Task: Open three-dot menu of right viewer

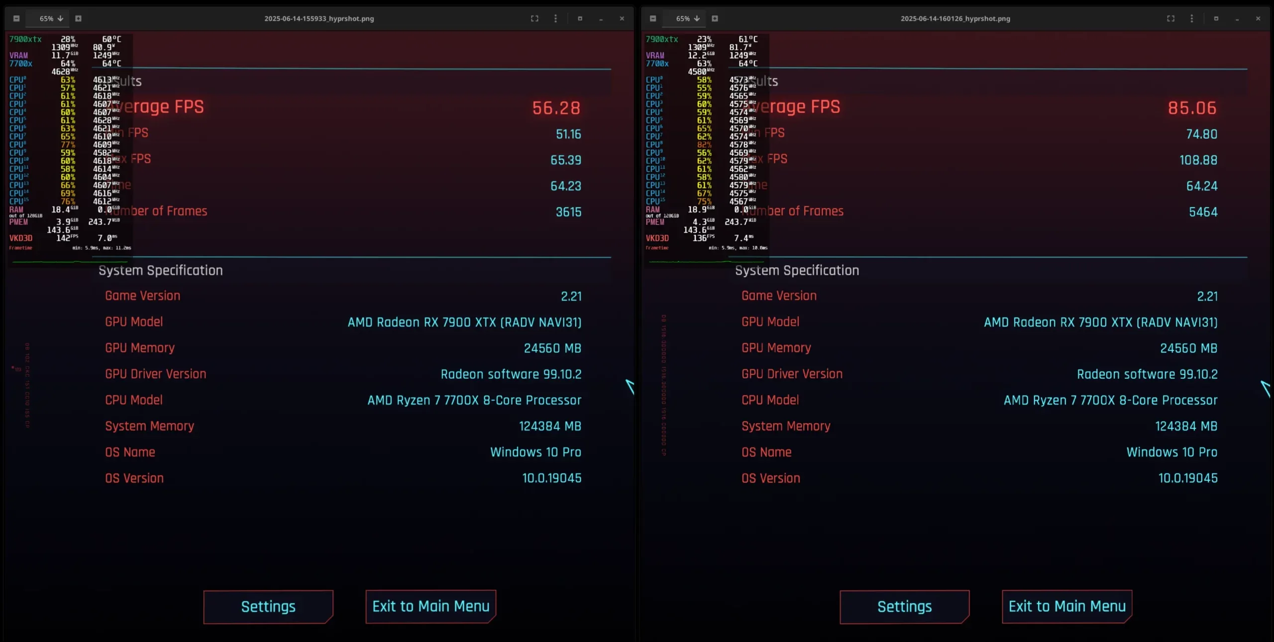Action: point(1191,18)
